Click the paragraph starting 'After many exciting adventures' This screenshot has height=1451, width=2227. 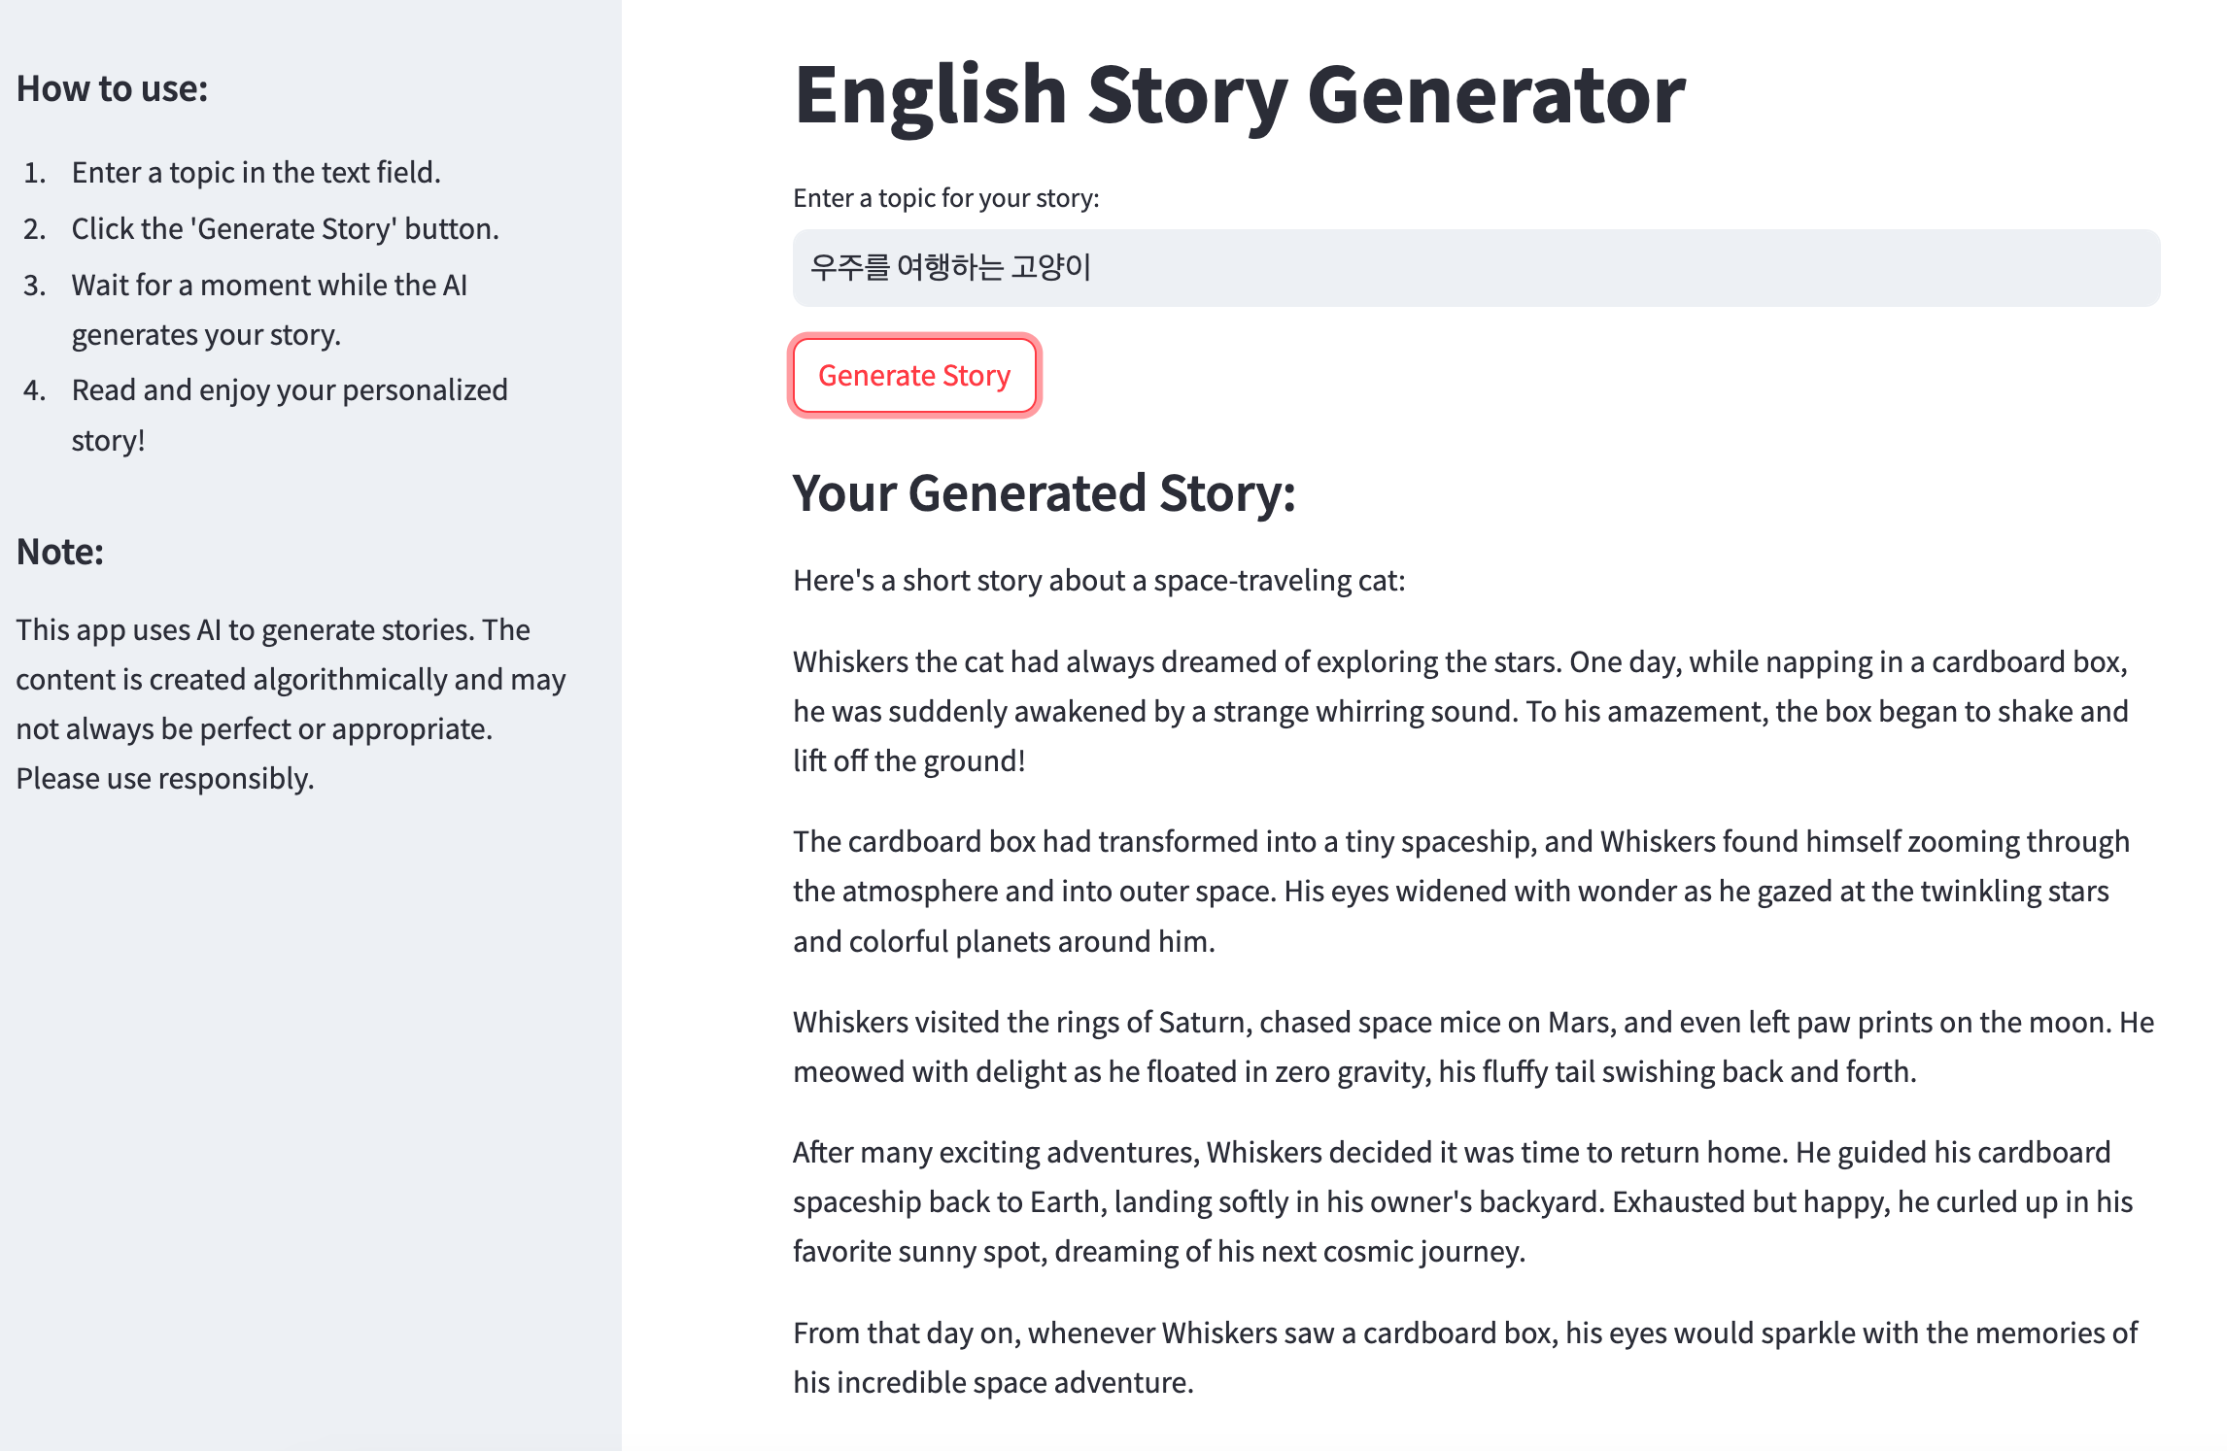click(x=1463, y=1202)
